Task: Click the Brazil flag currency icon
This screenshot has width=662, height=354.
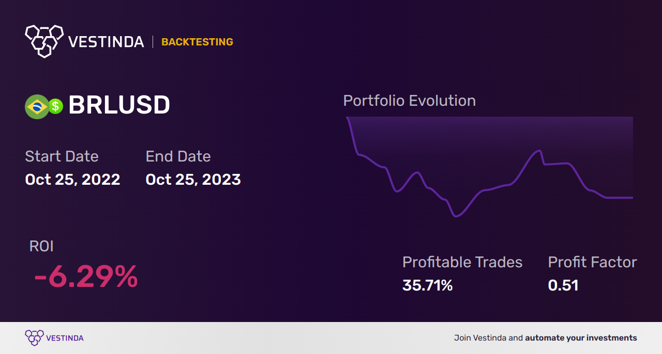Action: tap(37, 107)
